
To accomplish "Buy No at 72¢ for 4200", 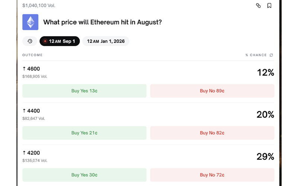I will pos(212,175).
